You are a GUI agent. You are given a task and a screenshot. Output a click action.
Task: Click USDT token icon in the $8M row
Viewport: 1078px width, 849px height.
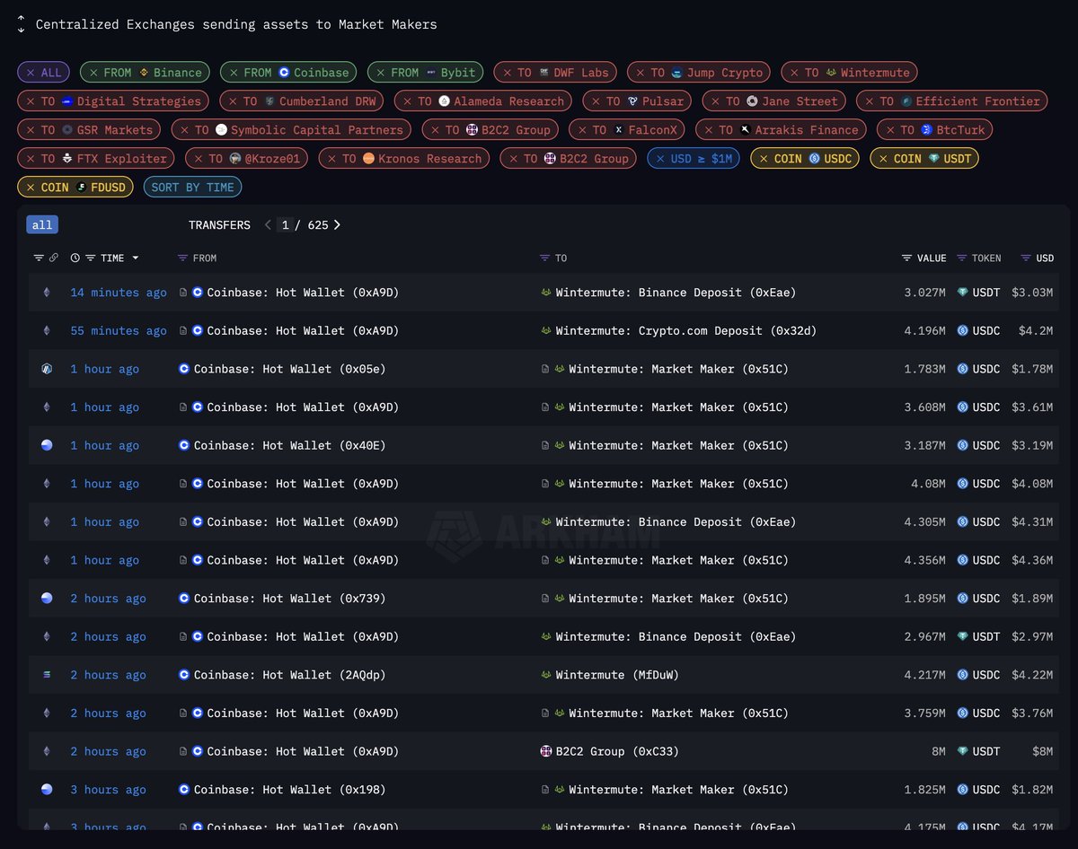(x=962, y=751)
